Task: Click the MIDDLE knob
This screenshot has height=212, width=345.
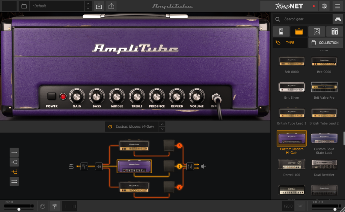Action: (117, 96)
